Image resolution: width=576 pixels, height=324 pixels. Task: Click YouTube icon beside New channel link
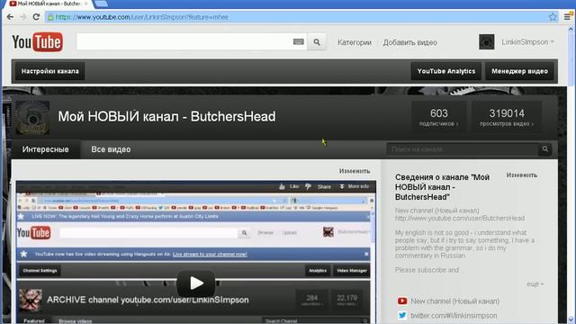(x=402, y=301)
